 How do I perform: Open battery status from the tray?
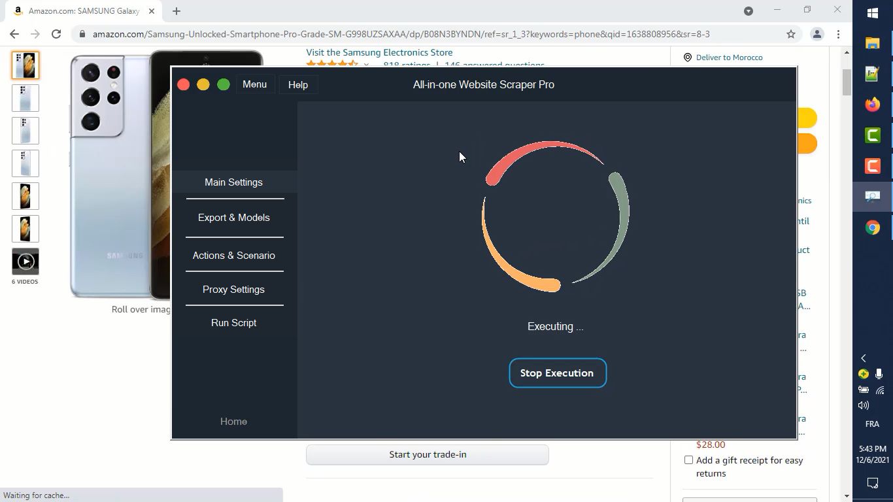(864, 390)
